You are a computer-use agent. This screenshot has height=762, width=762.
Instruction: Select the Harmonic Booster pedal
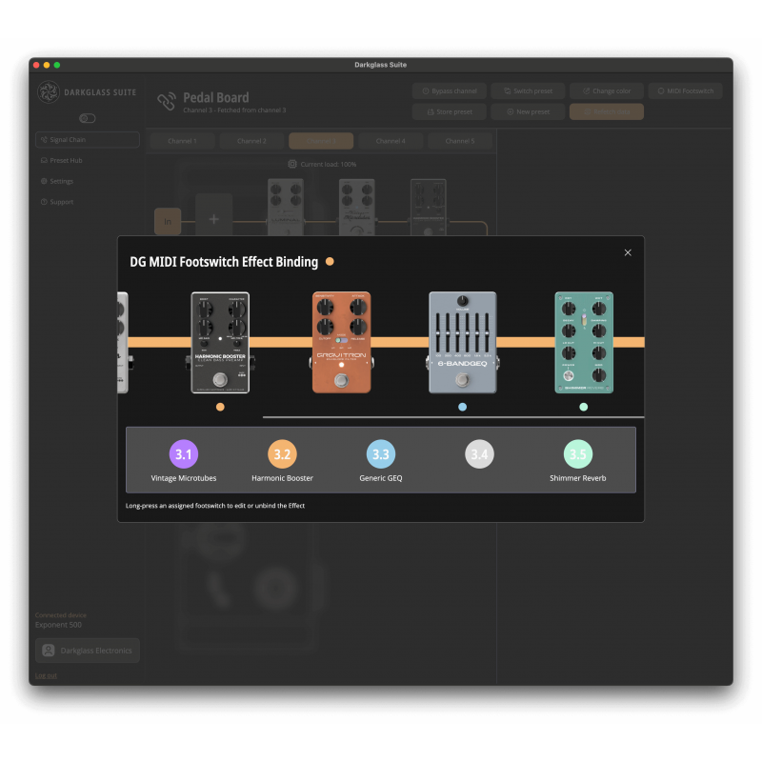click(220, 343)
